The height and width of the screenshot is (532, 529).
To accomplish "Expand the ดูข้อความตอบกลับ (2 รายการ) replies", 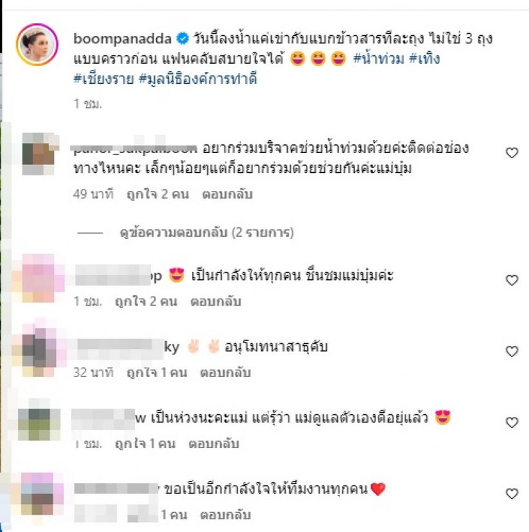I will click(x=207, y=233).
